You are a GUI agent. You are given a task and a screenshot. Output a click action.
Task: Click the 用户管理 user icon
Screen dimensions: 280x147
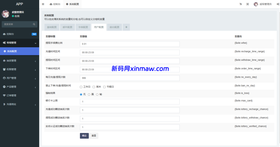pos(4,78)
